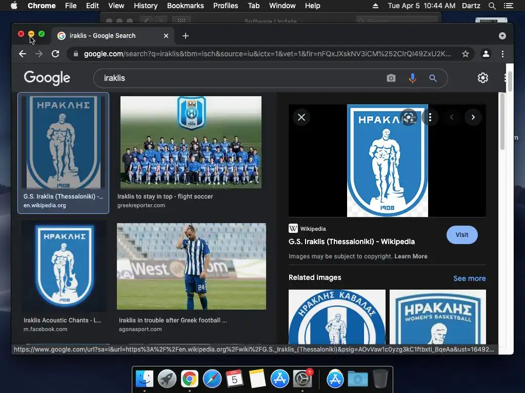525x393 pixels.
Task: Click the eject icon in the menu bar
Action: tap(375, 6)
